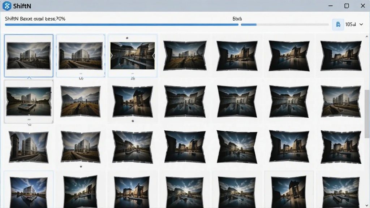This screenshot has height=208, width=370.
Task: Select the fourth thumbnail in the second row
Action: tap(185, 101)
